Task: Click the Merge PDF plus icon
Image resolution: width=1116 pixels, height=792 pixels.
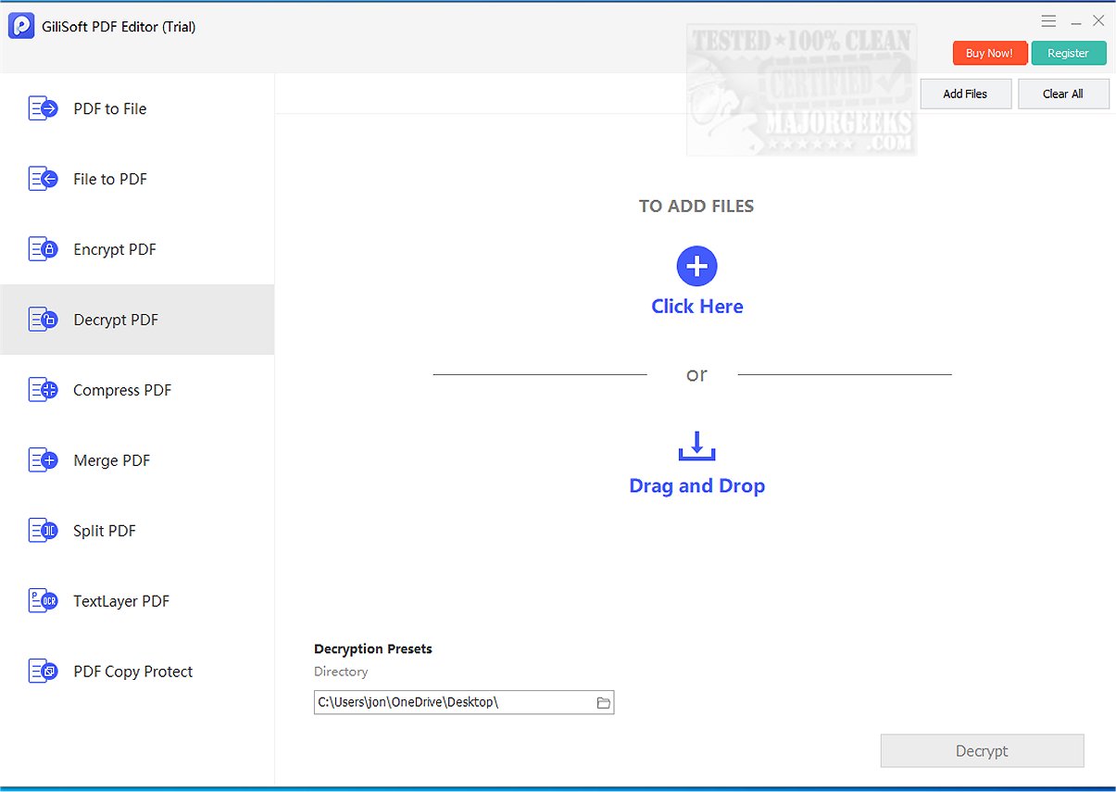Action: pyautogui.click(x=44, y=460)
